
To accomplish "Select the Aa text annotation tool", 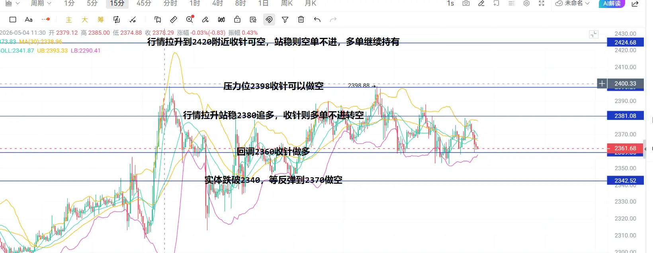I will [29, 20].
